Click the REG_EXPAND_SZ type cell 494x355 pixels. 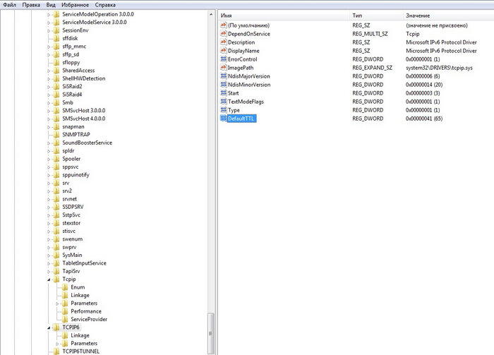tap(372, 68)
